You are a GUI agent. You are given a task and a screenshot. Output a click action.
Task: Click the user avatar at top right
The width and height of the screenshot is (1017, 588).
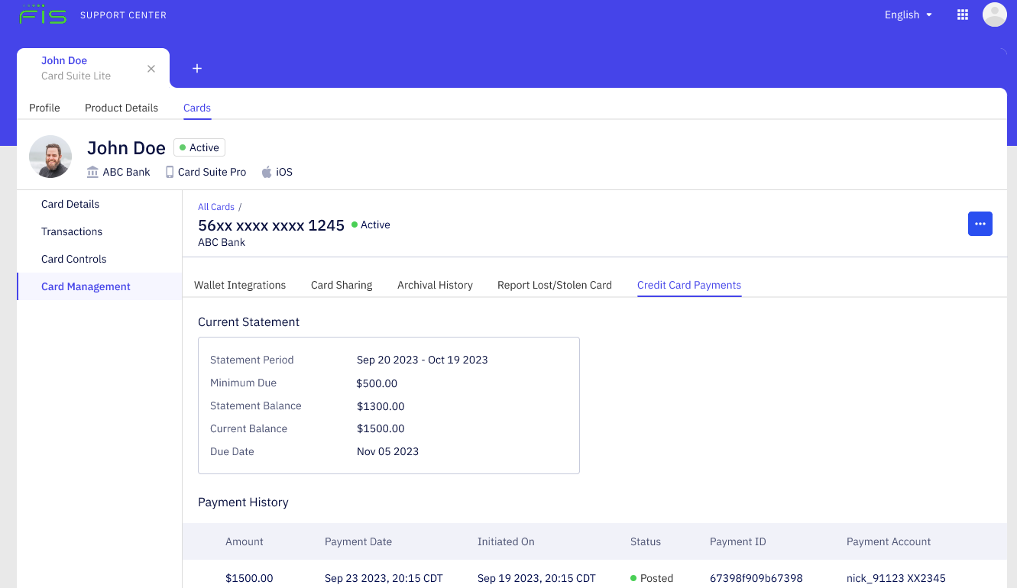coord(994,14)
